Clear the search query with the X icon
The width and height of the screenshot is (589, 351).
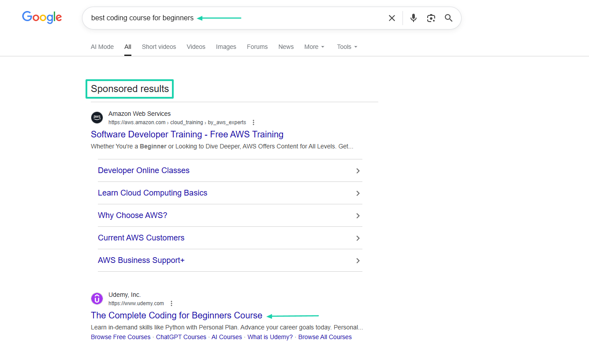392,18
